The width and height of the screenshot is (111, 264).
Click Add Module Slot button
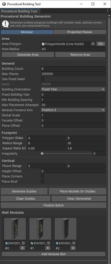[x=54, y=254]
